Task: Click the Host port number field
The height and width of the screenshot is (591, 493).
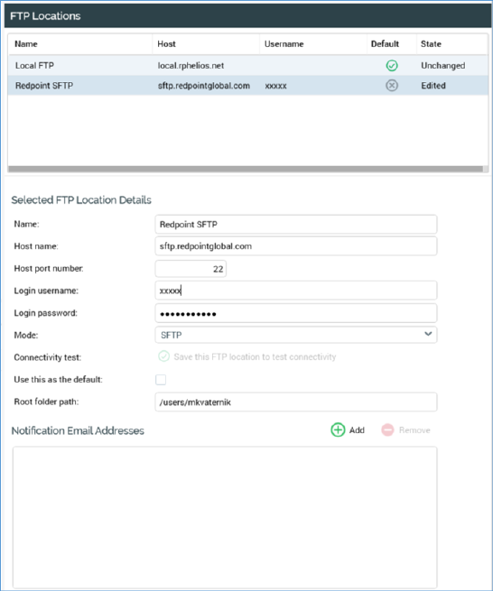Action: (191, 269)
